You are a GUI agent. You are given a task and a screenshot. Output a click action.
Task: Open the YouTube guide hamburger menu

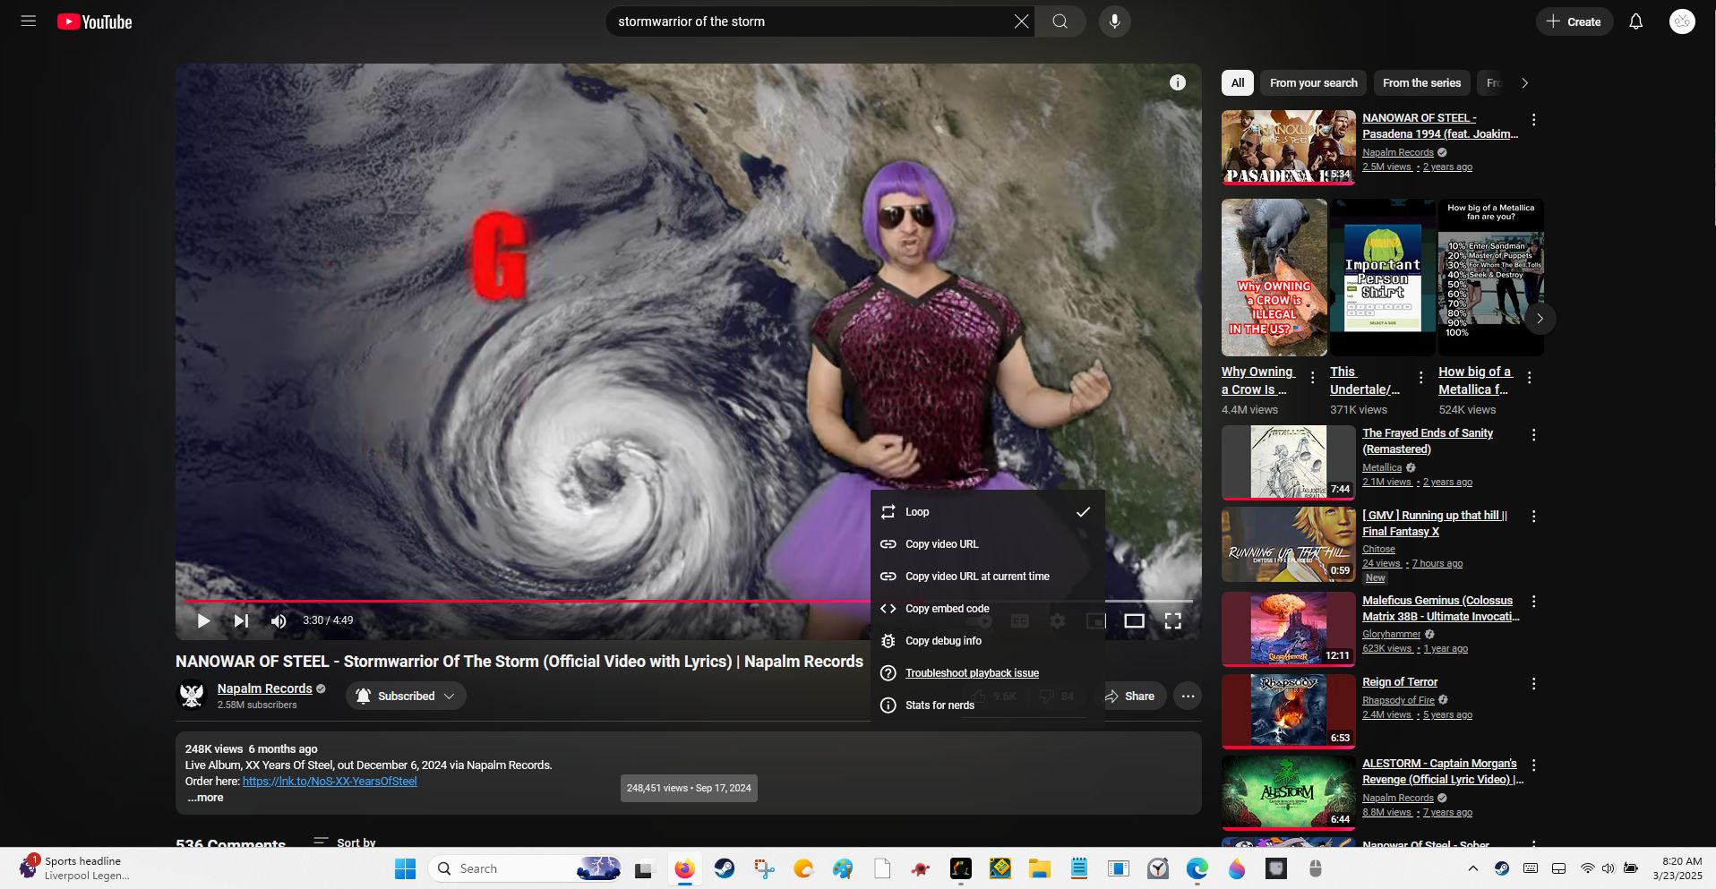[x=29, y=21]
